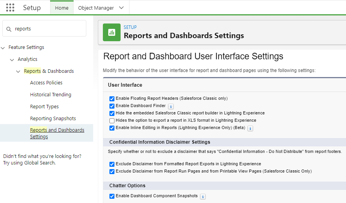346x203 pixels.
Task: Click the Quick Find search field containing reports
Action: [x=44, y=29]
